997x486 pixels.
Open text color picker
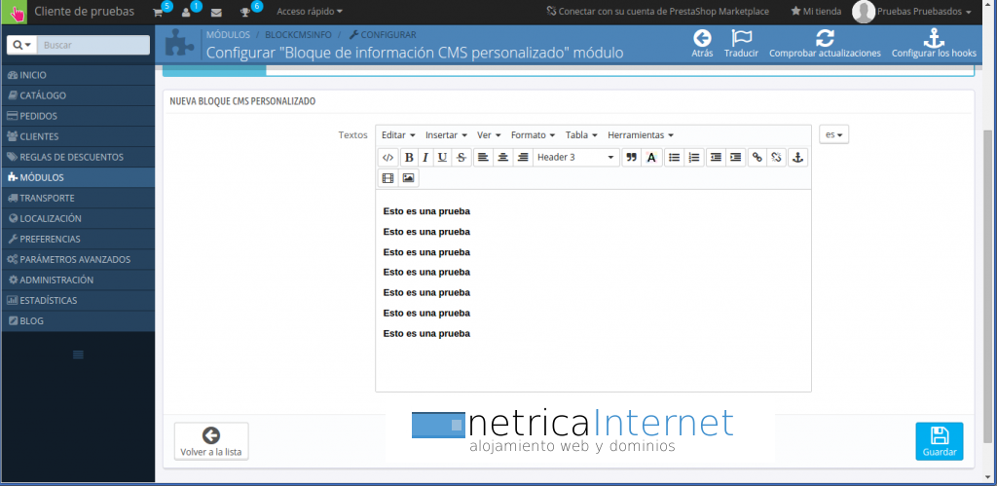click(651, 158)
